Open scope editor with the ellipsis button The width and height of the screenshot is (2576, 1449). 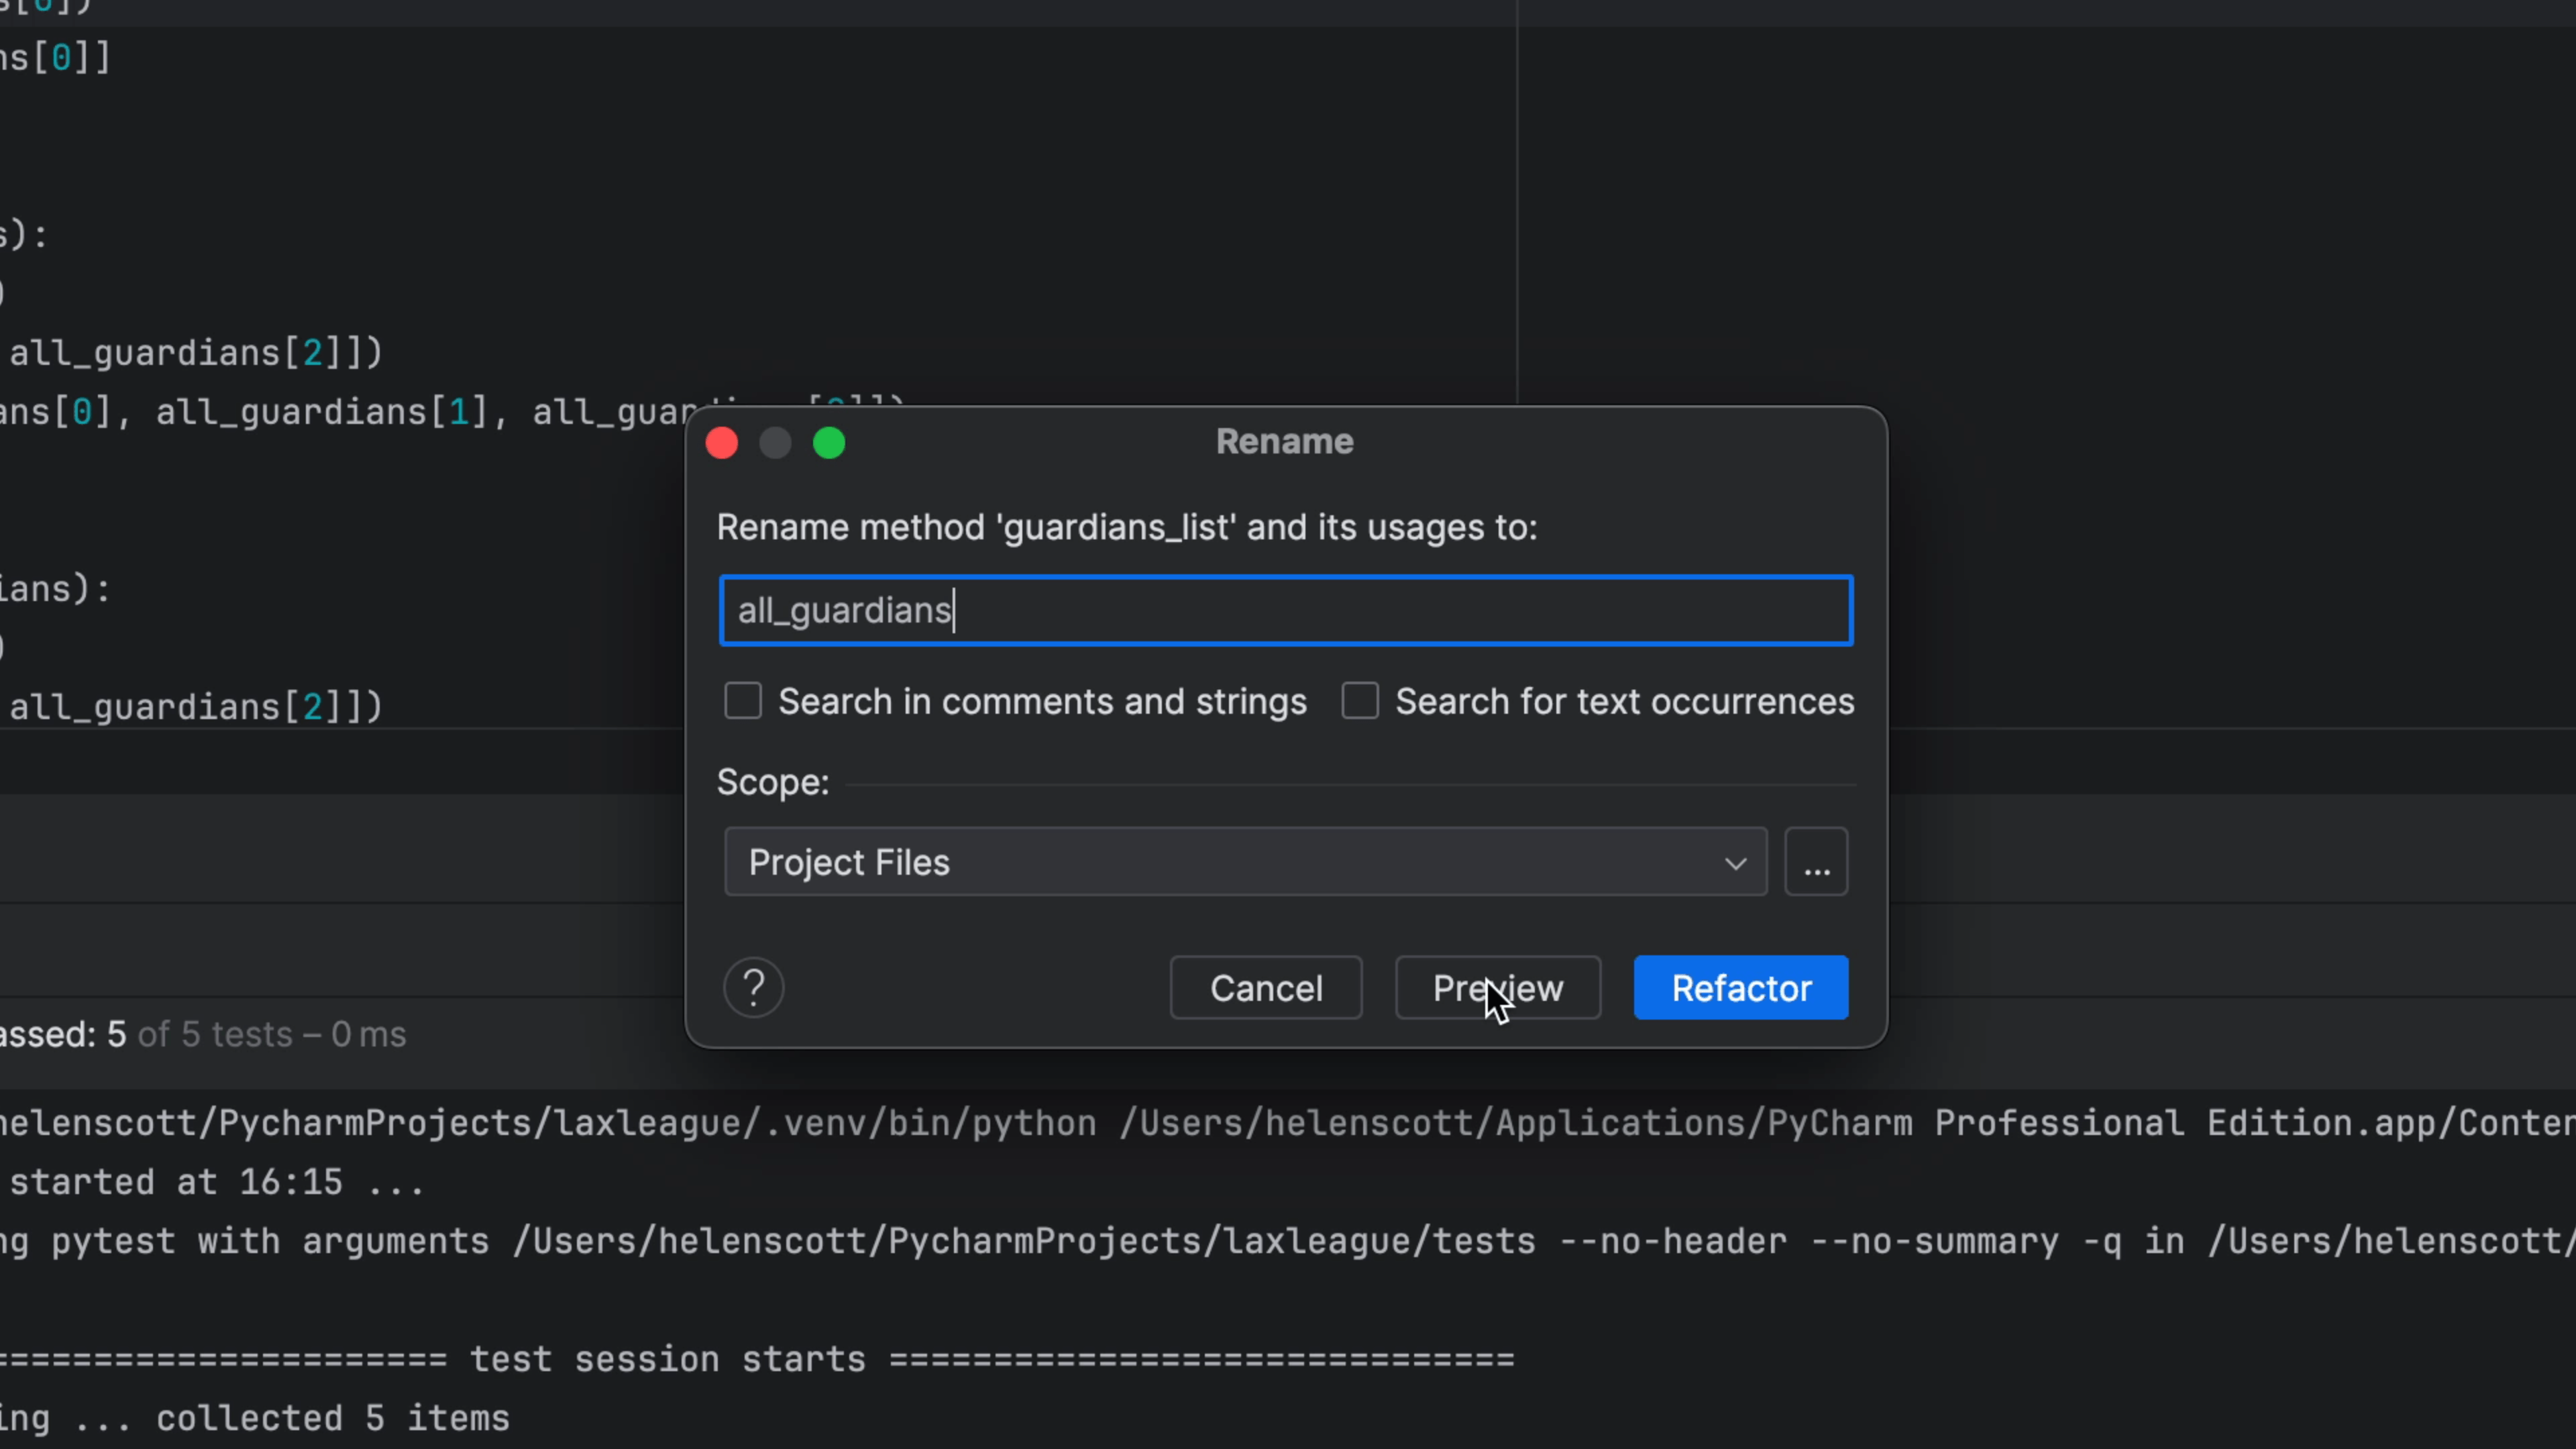(1816, 862)
